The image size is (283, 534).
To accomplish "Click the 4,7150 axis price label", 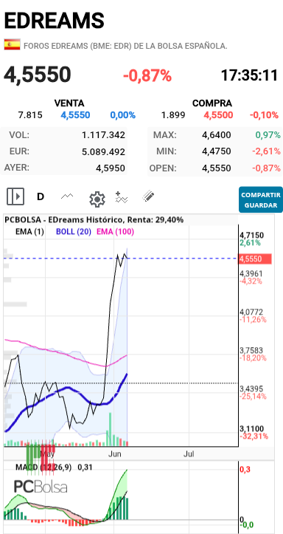I will (251, 236).
